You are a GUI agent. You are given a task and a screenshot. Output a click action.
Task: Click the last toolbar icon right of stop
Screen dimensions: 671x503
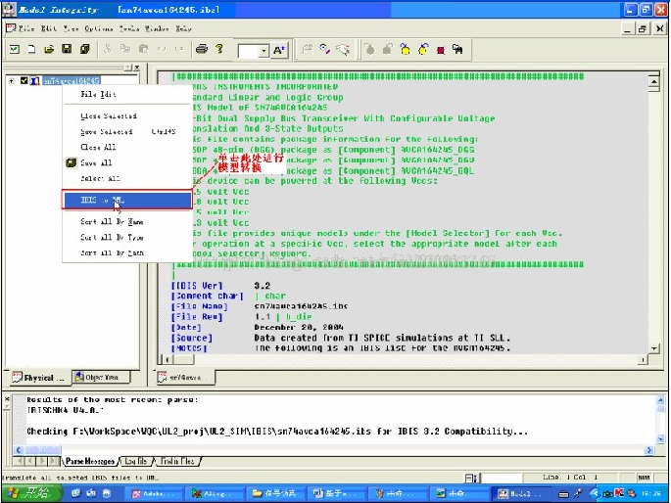point(457,49)
